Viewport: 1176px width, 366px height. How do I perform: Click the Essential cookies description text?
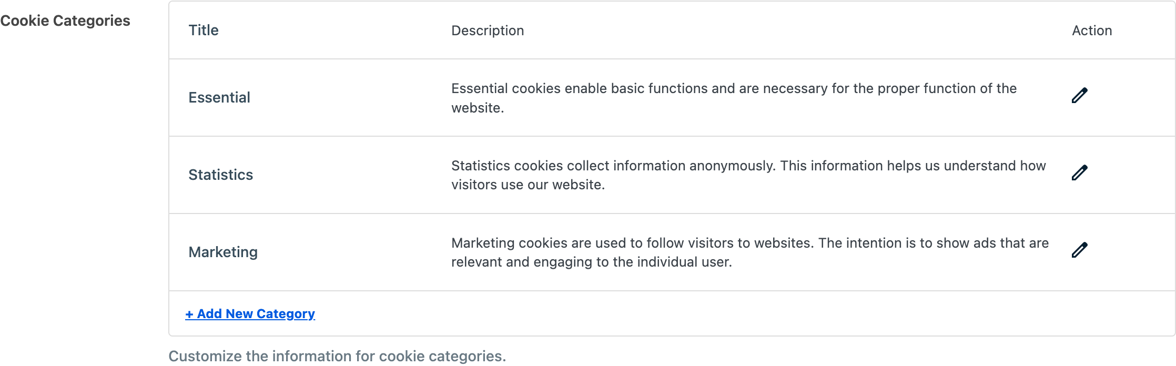(x=733, y=98)
